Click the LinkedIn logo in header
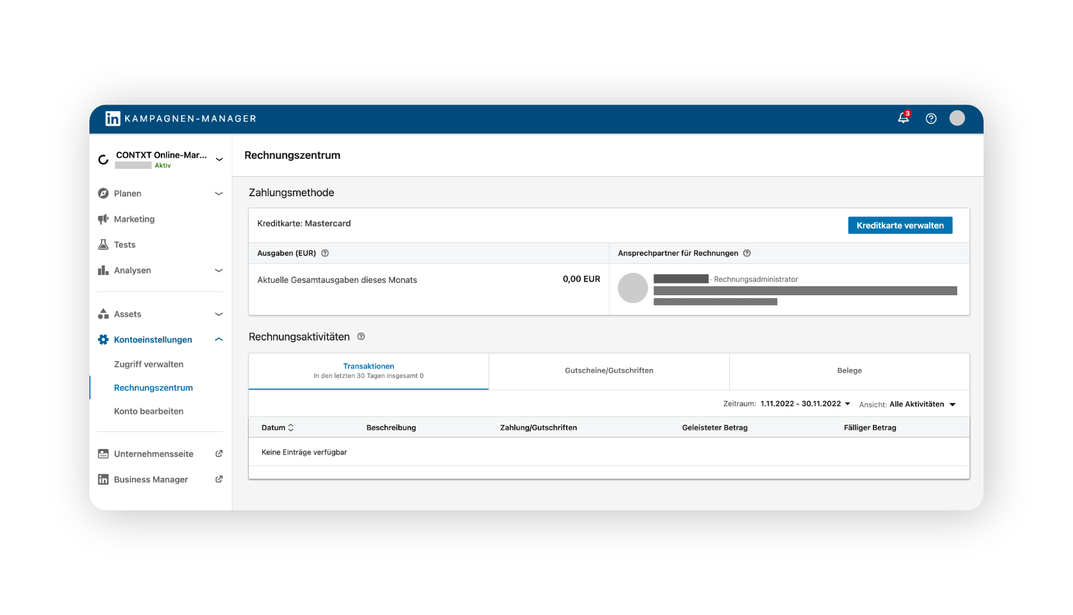This screenshot has width=1073, height=615. tap(112, 119)
